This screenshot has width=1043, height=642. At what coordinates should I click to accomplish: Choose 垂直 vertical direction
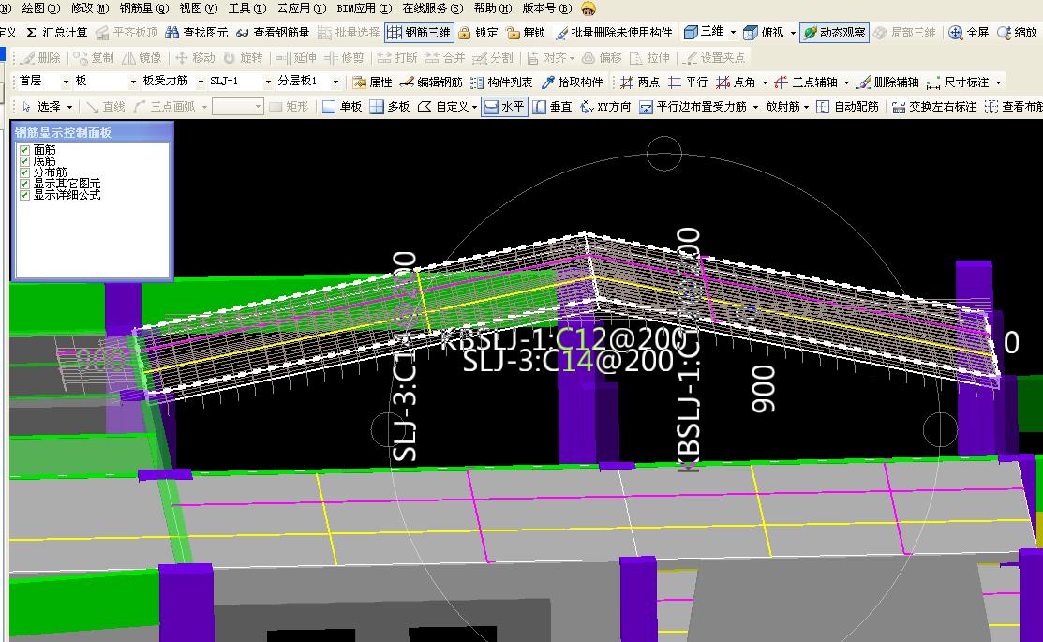pos(553,107)
